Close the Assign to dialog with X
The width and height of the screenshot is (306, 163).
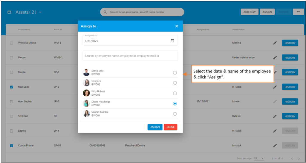[x=177, y=26]
